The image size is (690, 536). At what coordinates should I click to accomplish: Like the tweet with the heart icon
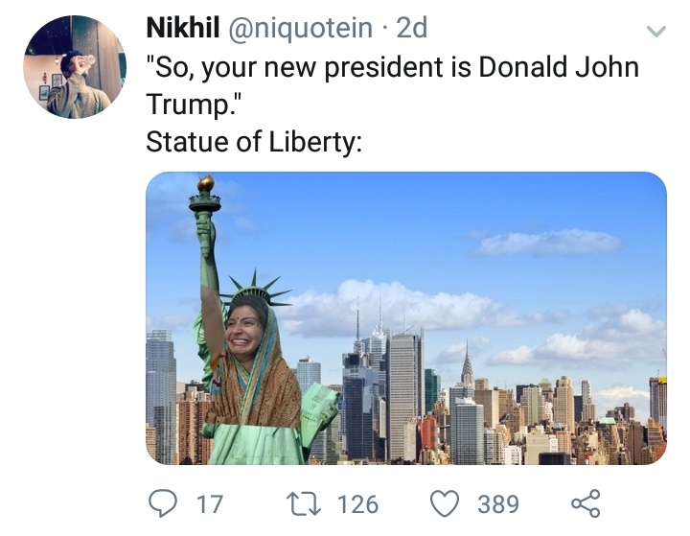tap(445, 503)
